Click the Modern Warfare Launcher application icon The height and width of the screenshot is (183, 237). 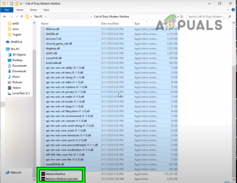point(43,179)
